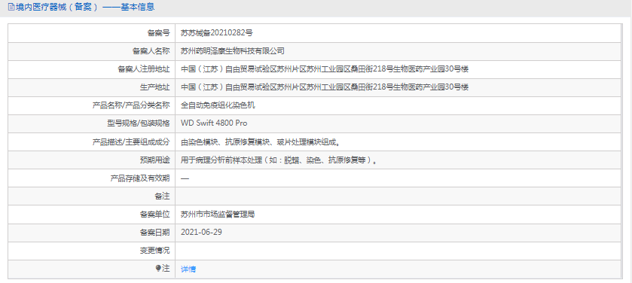Select the dash value in the 产品存储及有效期 row

pos(185,178)
